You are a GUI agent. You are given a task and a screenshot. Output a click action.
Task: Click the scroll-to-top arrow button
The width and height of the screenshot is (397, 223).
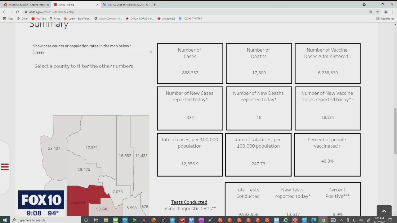[x=384, y=211]
